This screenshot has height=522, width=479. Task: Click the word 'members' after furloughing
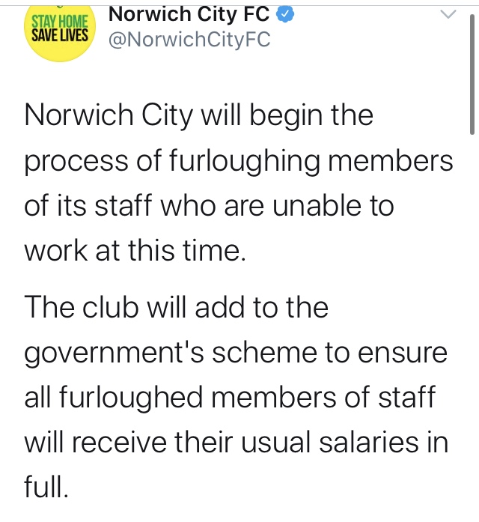(x=391, y=160)
